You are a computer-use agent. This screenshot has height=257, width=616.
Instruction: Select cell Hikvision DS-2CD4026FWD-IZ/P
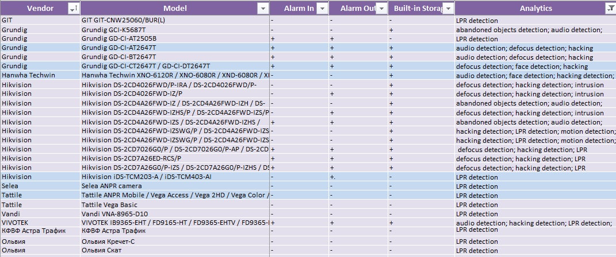(x=175, y=94)
